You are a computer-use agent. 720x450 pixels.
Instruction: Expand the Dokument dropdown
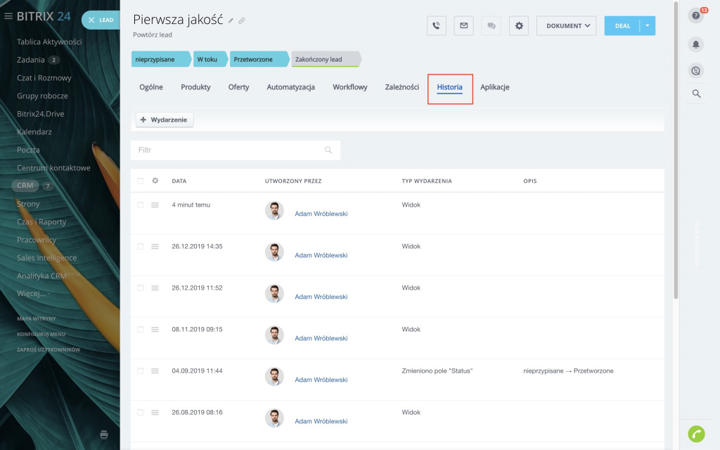click(x=566, y=26)
